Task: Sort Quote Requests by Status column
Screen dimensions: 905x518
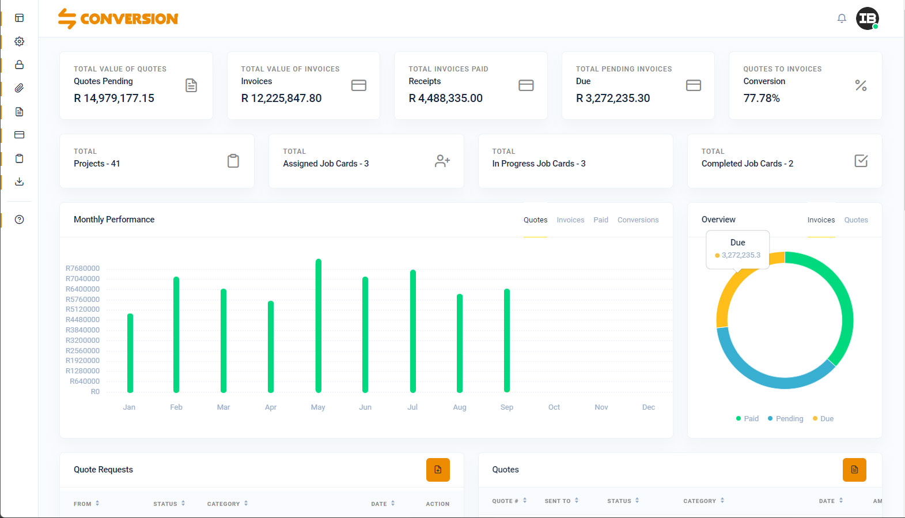Action: pyautogui.click(x=169, y=504)
